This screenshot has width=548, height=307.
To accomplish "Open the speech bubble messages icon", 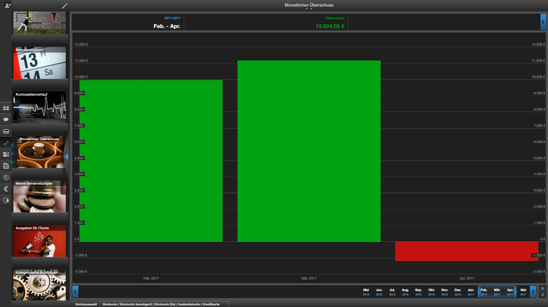I will coord(6,119).
